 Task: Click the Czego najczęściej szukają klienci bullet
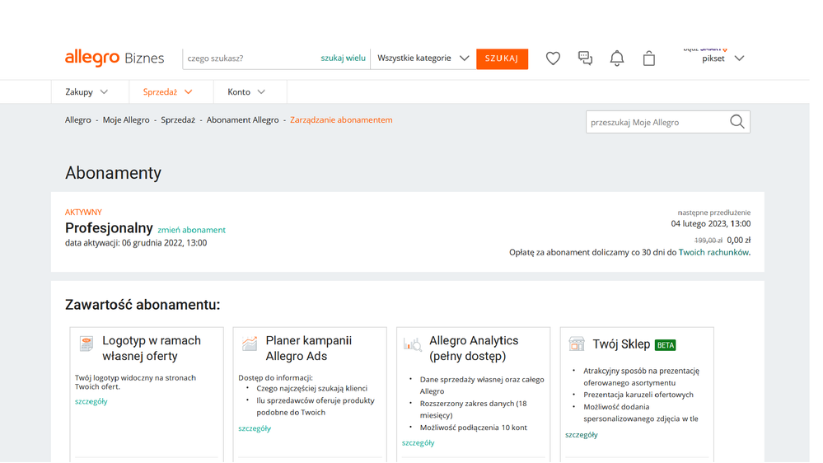pos(311,389)
